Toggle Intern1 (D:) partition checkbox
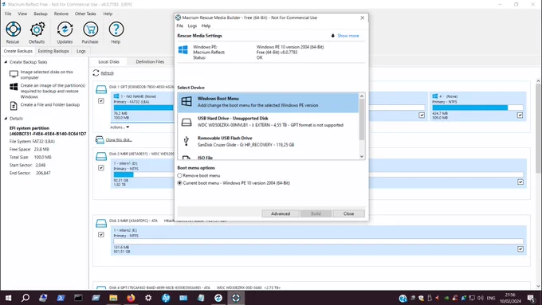Image resolution: width=542 pixels, height=305 pixels. pyautogui.click(x=520, y=182)
